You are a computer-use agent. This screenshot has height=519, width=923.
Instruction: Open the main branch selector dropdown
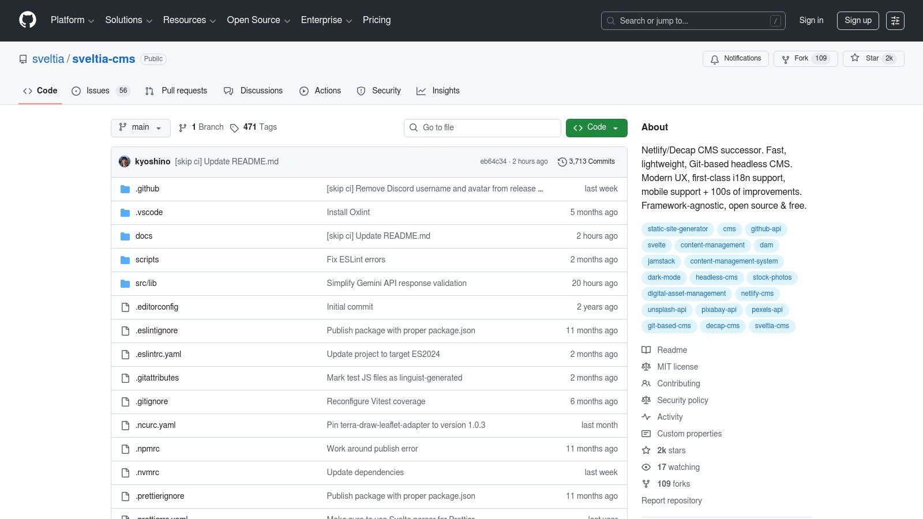[140, 127]
